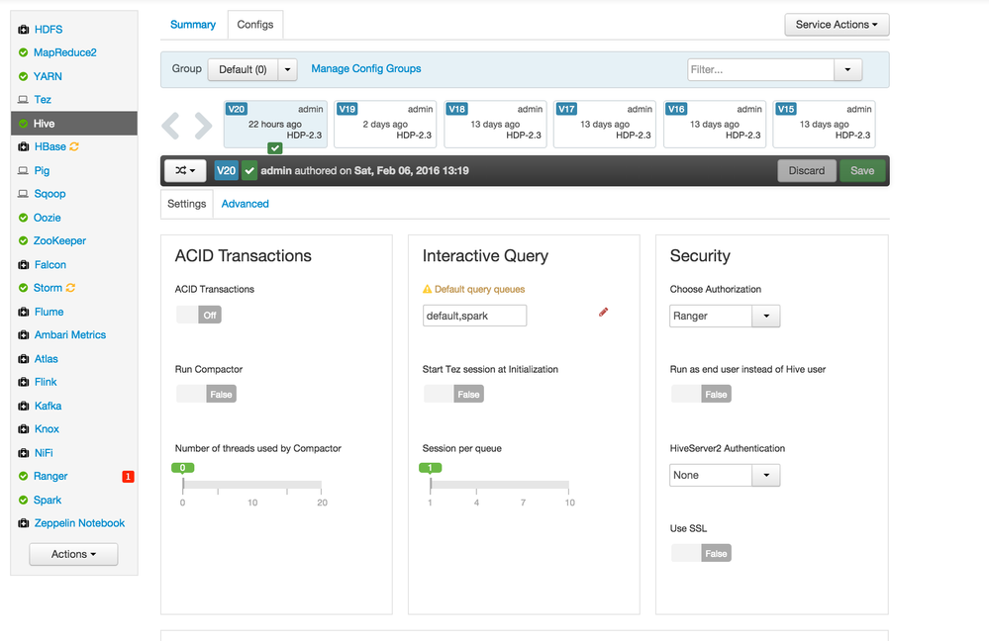Click the Session per queue slider handle
This screenshot has width=989, height=641.
click(431, 468)
